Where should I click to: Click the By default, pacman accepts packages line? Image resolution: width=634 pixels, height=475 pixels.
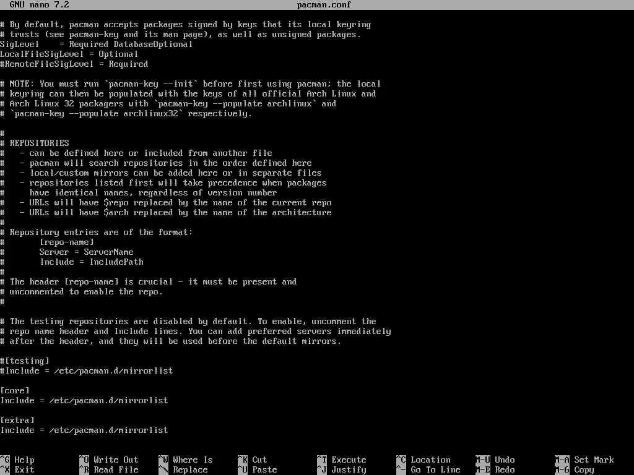point(186,25)
